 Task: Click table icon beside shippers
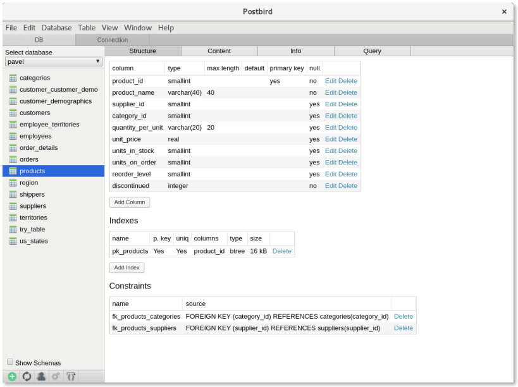coord(13,195)
